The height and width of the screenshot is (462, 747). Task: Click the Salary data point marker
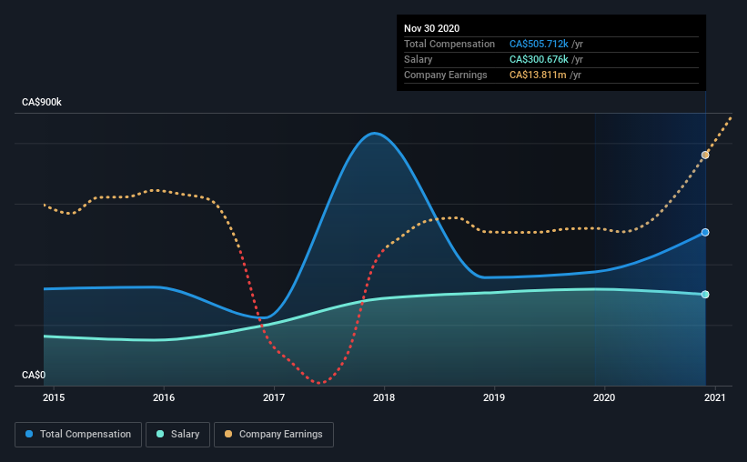click(x=705, y=295)
